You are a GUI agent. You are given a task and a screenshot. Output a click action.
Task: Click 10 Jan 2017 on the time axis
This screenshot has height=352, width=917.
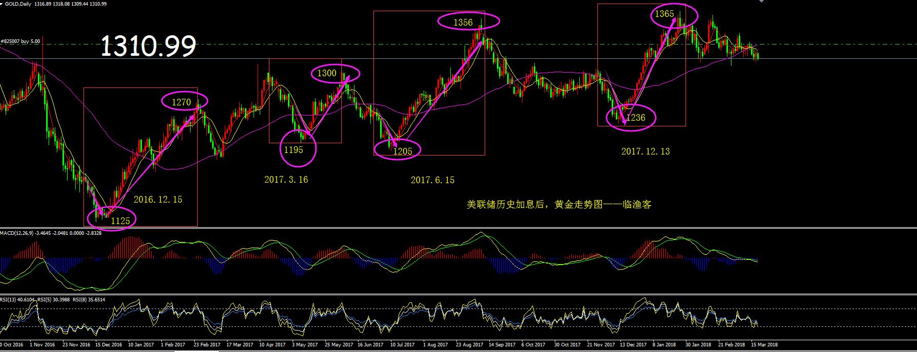pos(141,345)
